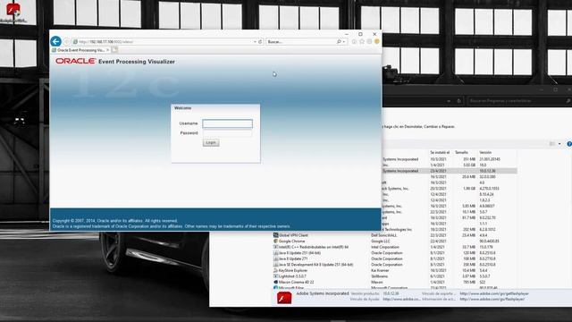This screenshot has width=572, height=322.
Task: Select Java 8 Update 251 (64-bit) row
Action: [x=395, y=253]
